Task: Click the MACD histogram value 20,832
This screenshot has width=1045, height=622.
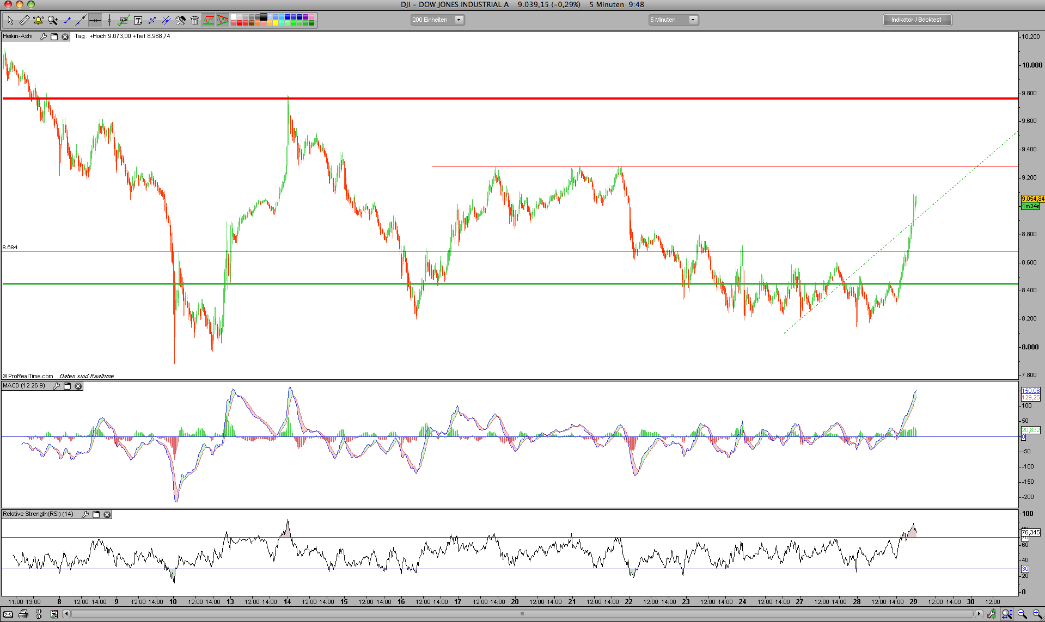Action: (x=1030, y=430)
